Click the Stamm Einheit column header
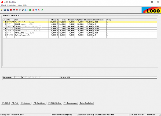 [100, 20]
